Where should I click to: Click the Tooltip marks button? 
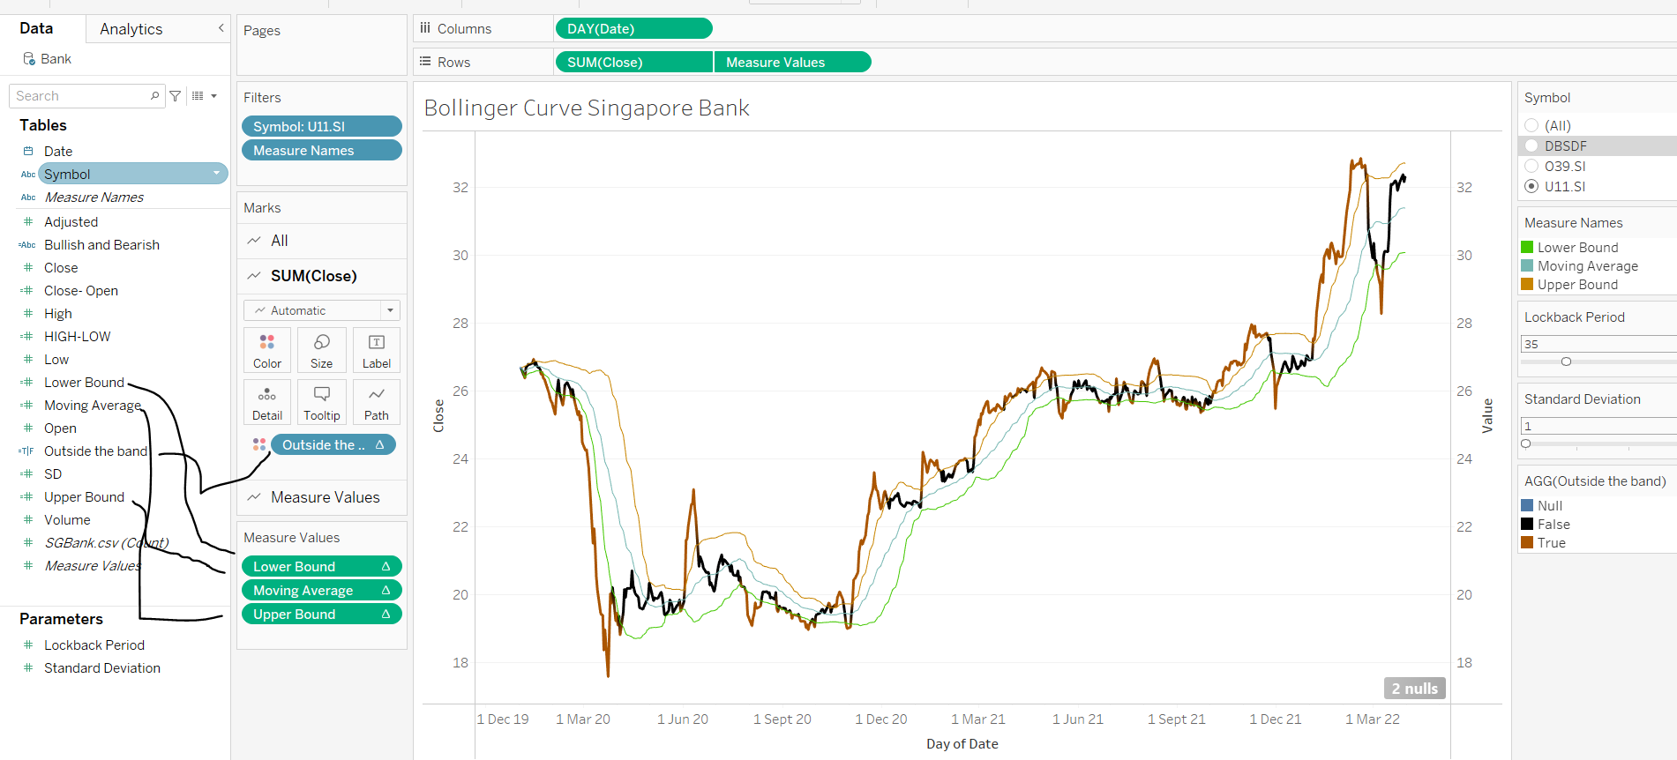click(x=322, y=403)
